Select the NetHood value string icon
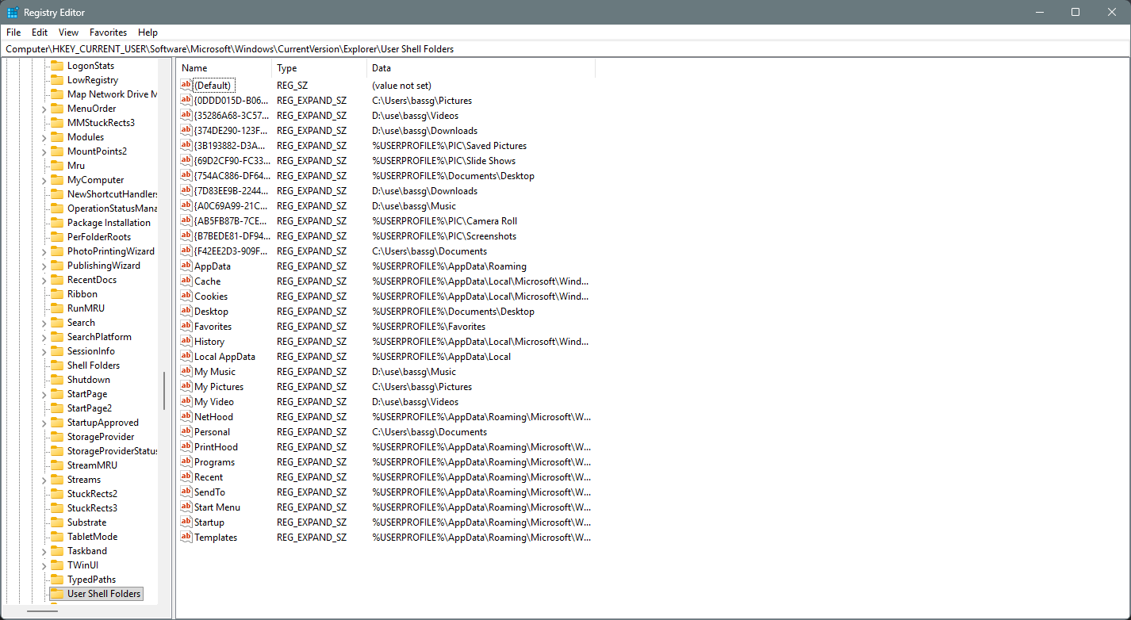Image resolution: width=1131 pixels, height=620 pixels. [x=186, y=417]
